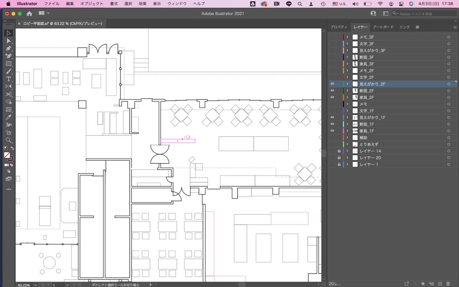Hide the 断面_2F layer

(332, 91)
